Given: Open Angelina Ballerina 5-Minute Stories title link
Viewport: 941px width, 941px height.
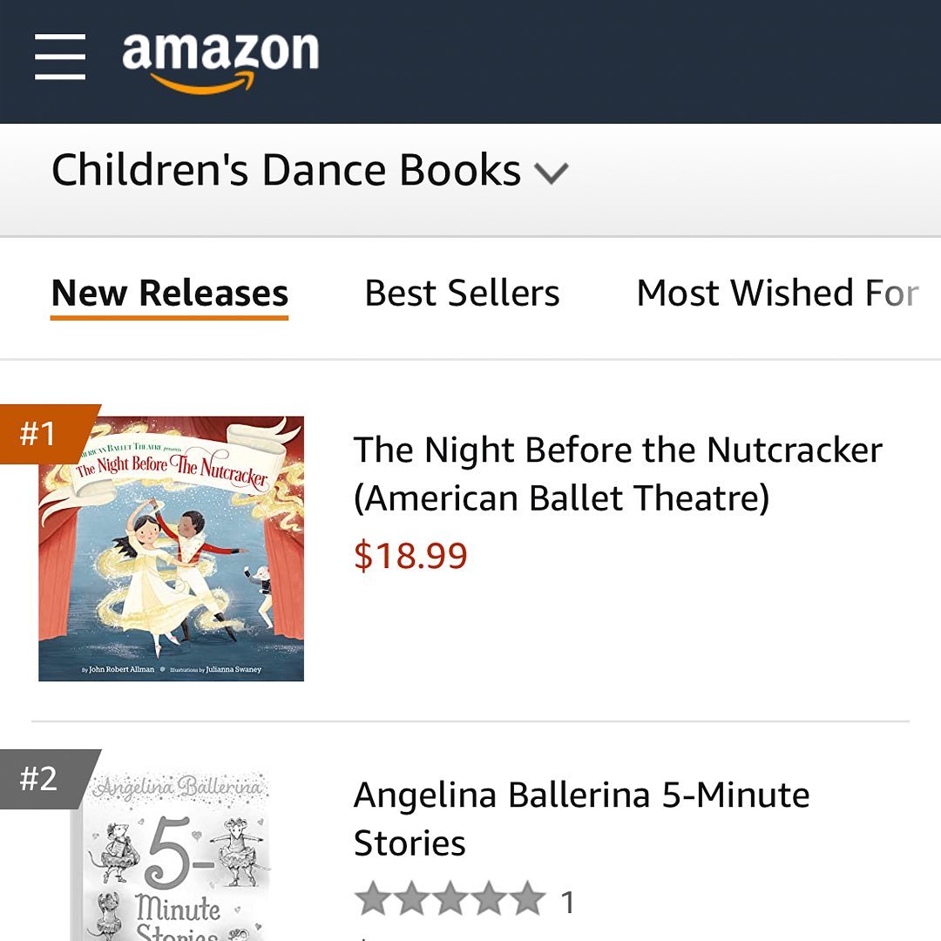Looking at the screenshot, I should [581, 795].
